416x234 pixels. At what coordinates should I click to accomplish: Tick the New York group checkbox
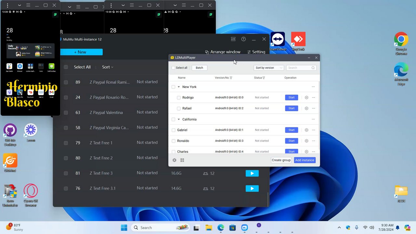click(x=173, y=87)
